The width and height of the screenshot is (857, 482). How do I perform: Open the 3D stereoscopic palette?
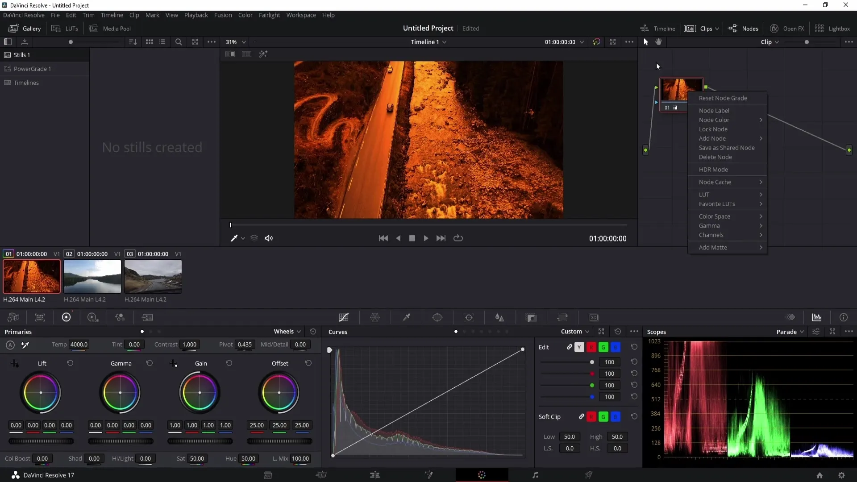click(x=594, y=317)
